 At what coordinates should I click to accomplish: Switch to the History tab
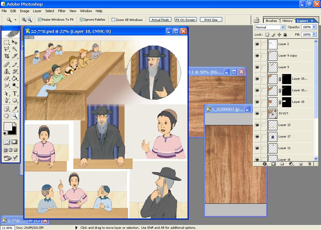tap(287, 21)
